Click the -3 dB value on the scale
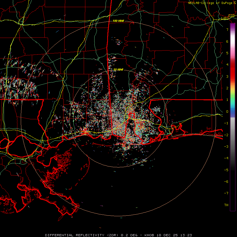 pos(226,147)
